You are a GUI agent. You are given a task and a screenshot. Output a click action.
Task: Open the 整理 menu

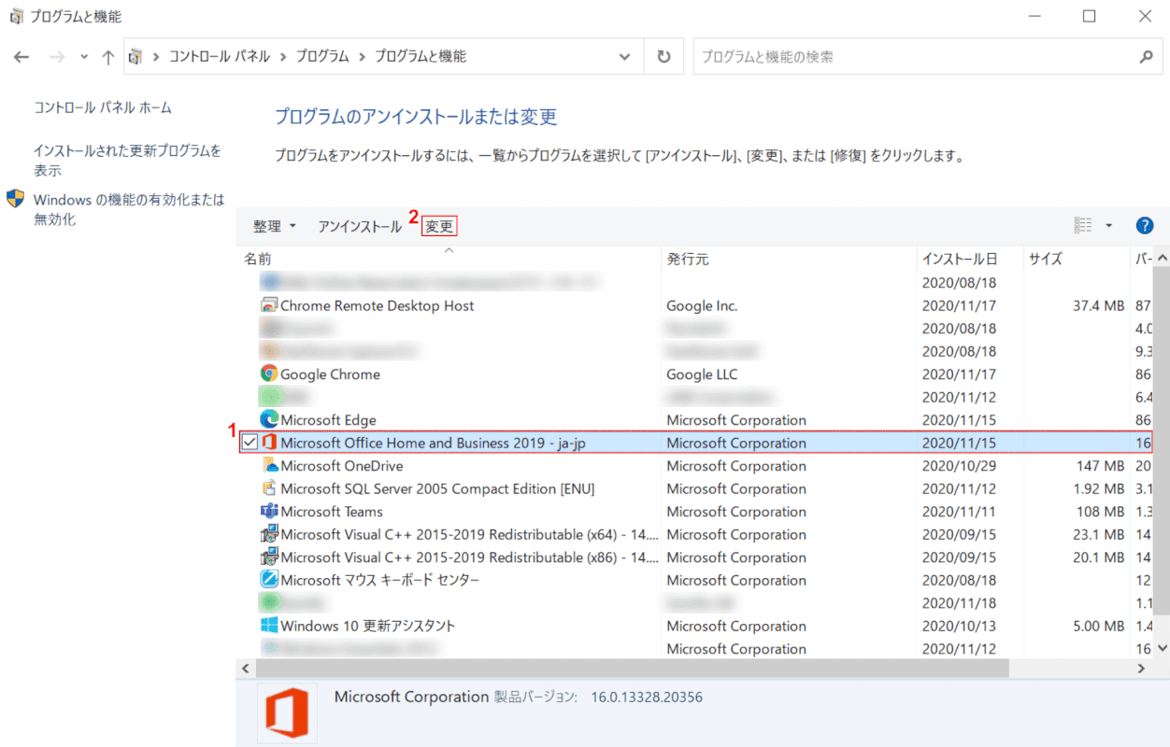[x=275, y=226]
